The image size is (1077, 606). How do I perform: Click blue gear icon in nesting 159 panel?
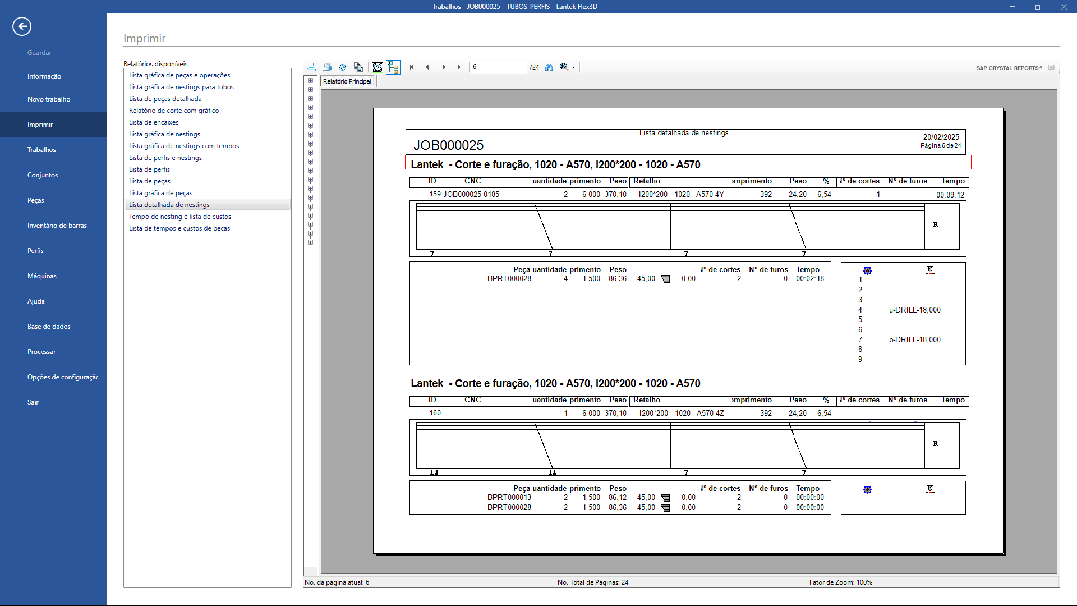pos(867,271)
